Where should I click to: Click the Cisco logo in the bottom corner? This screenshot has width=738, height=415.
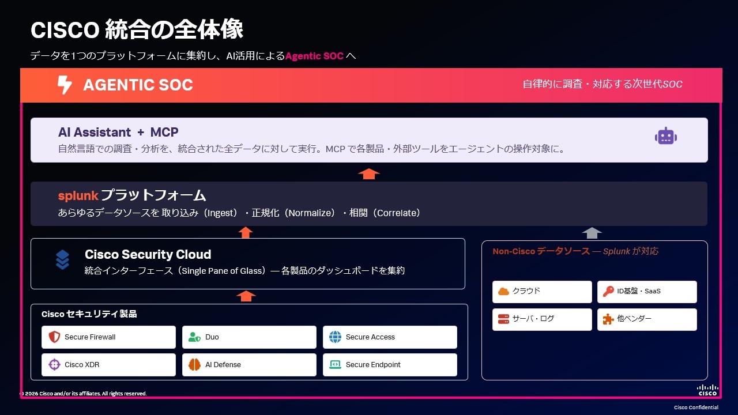(x=707, y=390)
